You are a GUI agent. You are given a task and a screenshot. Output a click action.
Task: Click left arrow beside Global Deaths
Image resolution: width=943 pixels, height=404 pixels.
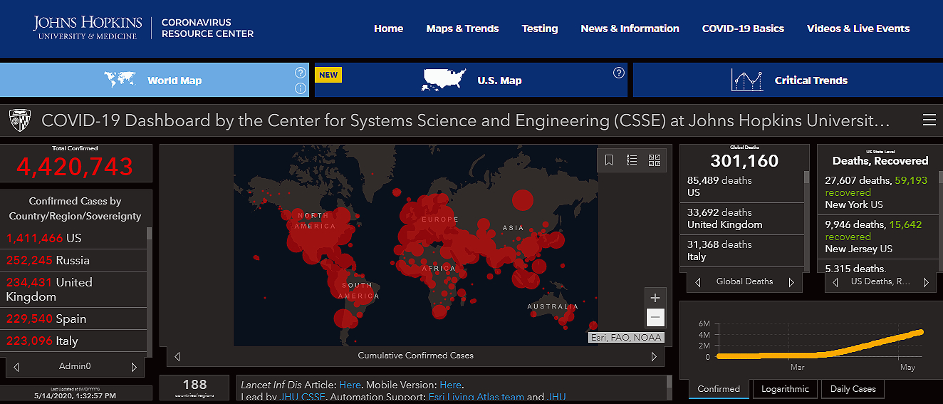coord(698,282)
